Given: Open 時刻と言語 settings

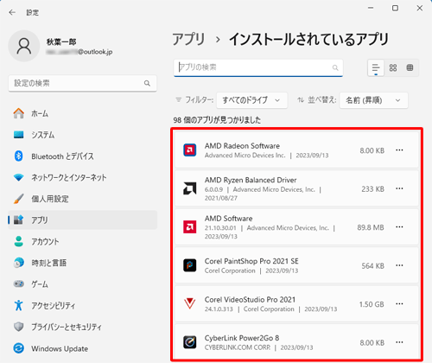Looking at the screenshot, I should (x=83, y=263).
